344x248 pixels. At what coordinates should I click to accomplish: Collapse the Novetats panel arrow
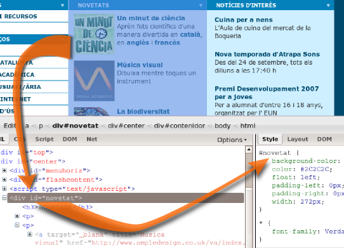pos(201,5)
